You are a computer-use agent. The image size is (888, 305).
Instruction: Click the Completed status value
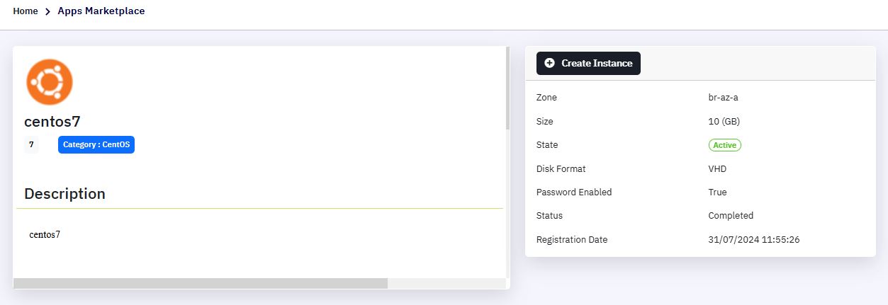731,215
